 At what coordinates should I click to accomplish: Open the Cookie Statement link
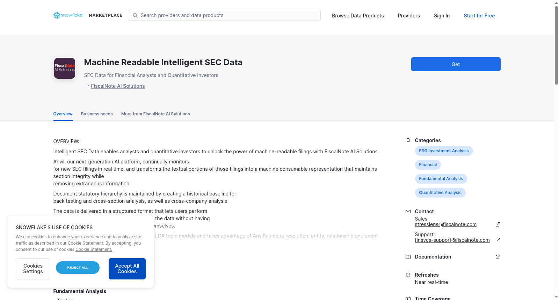[x=94, y=249]
